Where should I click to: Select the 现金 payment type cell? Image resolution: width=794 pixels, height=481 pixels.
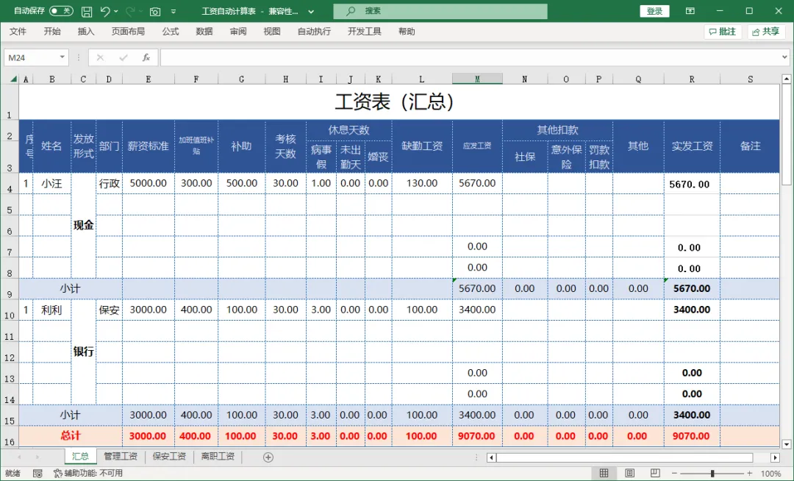tap(84, 225)
